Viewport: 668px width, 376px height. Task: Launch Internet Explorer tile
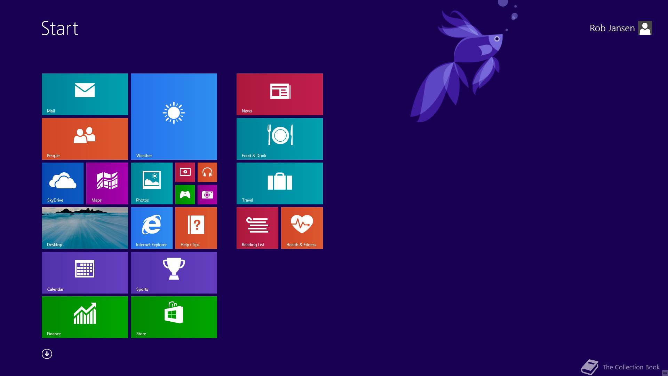coord(152,228)
